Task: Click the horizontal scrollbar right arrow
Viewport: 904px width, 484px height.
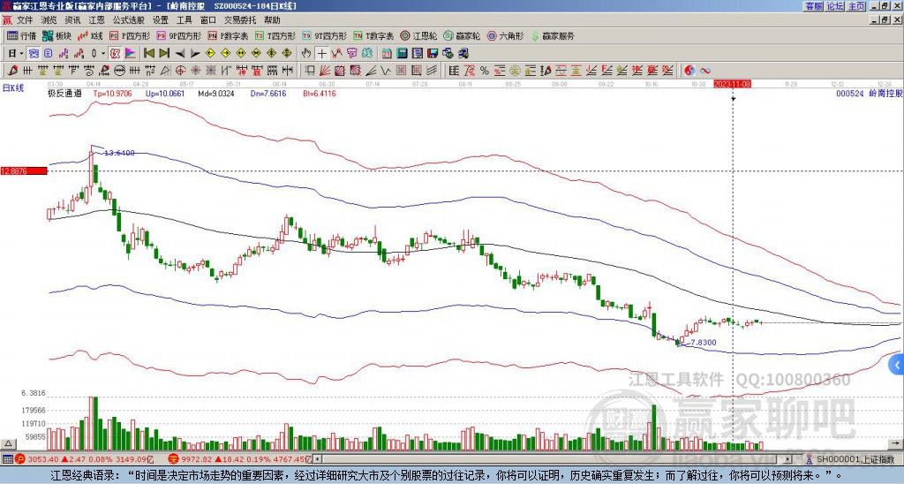Action: [x=787, y=459]
